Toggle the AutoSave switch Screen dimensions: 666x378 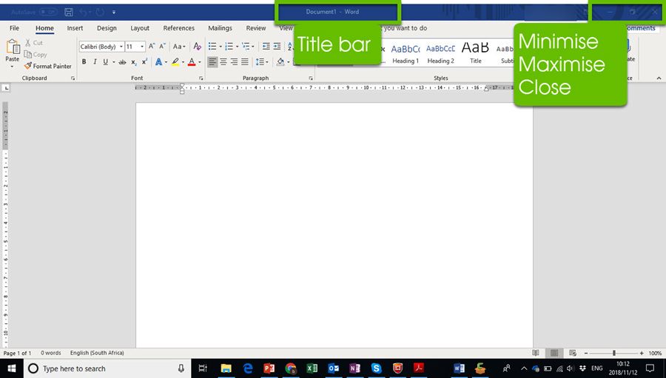click(x=48, y=12)
